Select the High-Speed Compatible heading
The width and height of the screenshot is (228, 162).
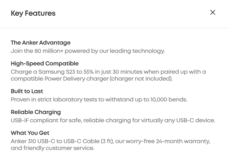tap(45, 64)
